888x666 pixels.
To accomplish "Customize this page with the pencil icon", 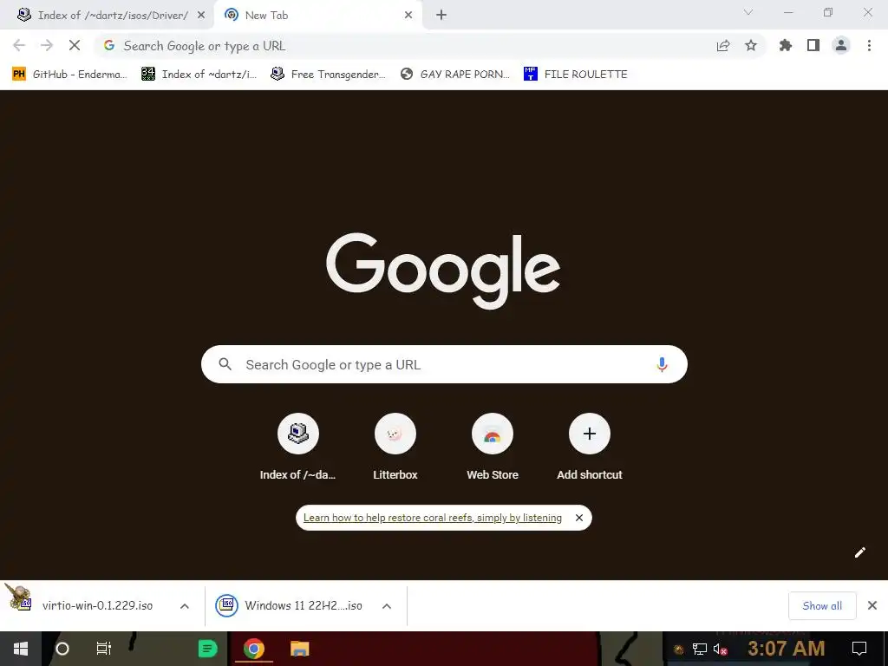I will click(859, 552).
